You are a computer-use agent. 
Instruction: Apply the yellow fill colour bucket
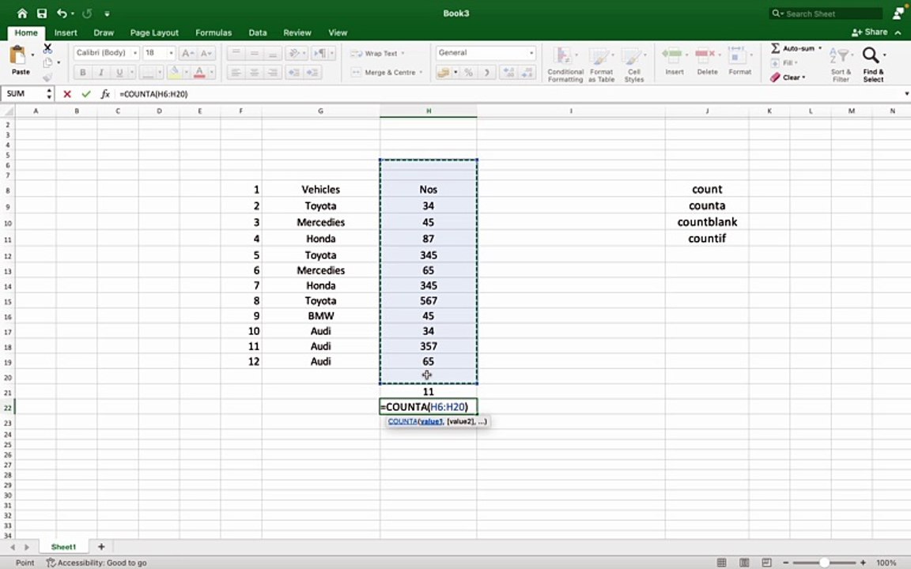point(174,73)
